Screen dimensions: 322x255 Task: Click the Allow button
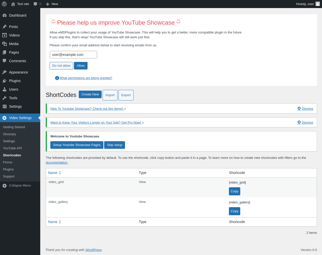[81, 66]
